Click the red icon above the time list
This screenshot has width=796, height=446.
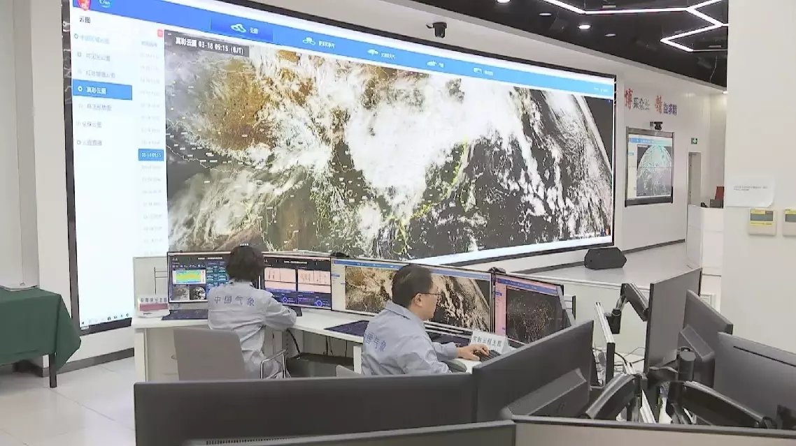click(x=160, y=34)
